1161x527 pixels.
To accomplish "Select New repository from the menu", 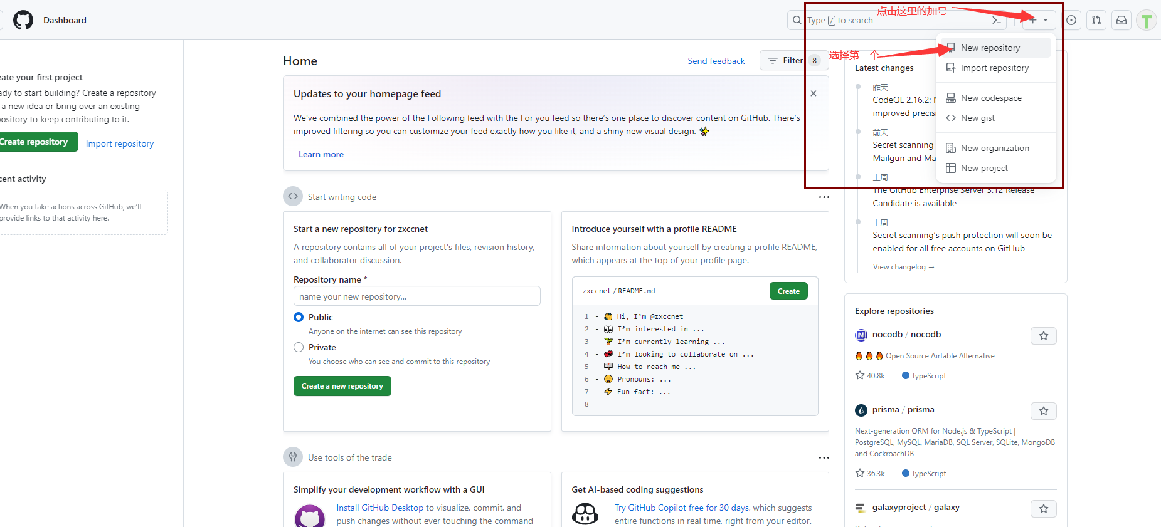I will point(996,48).
